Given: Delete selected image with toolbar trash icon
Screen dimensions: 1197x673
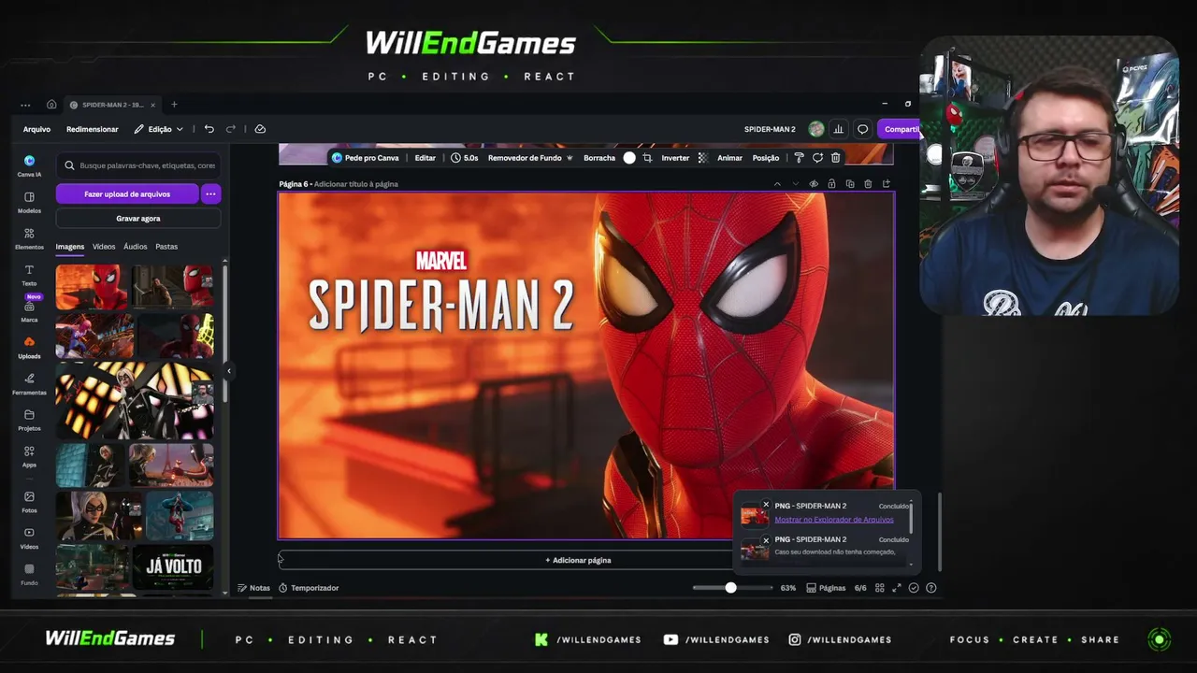Looking at the screenshot, I should coord(835,158).
